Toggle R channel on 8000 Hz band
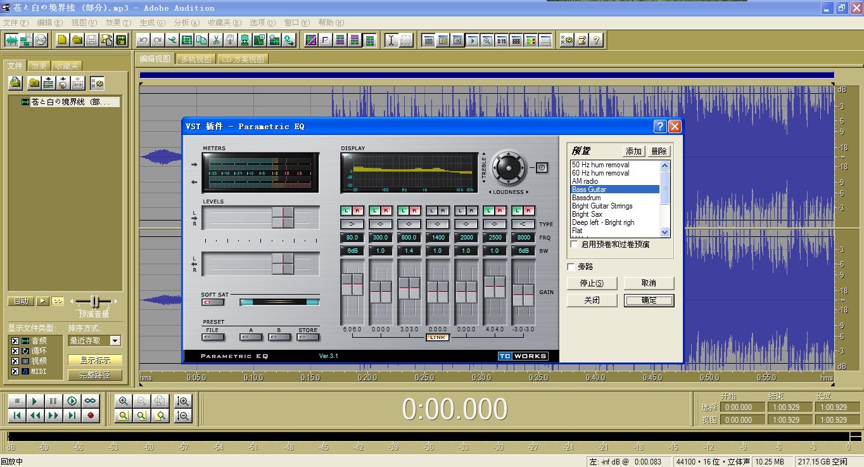Viewport: 864px width, 467px height. pos(528,210)
